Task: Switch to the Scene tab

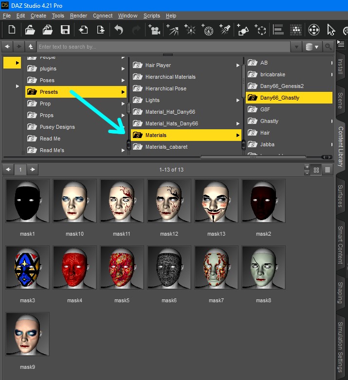Action: tap(341, 101)
